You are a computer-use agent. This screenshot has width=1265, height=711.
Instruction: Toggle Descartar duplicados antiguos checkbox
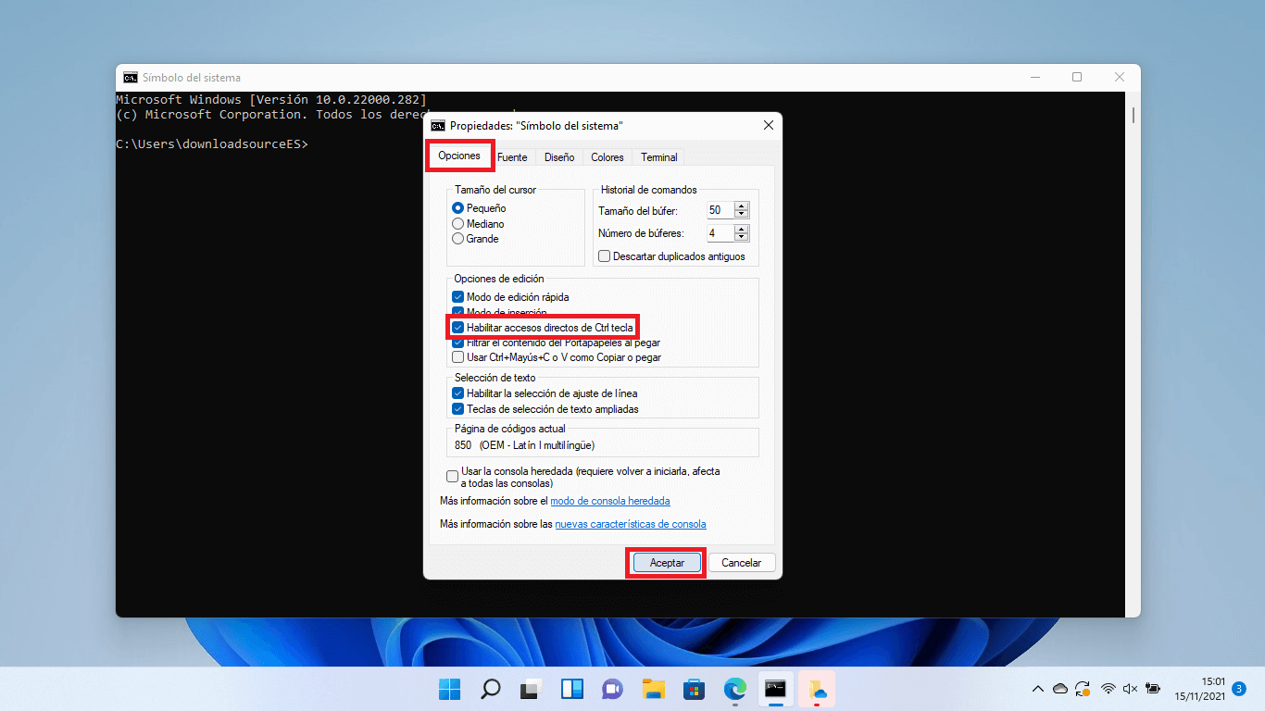[605, 256]
